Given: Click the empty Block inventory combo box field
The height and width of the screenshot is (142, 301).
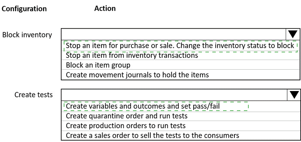Looking at the screenshot, I should coord(174,34).
